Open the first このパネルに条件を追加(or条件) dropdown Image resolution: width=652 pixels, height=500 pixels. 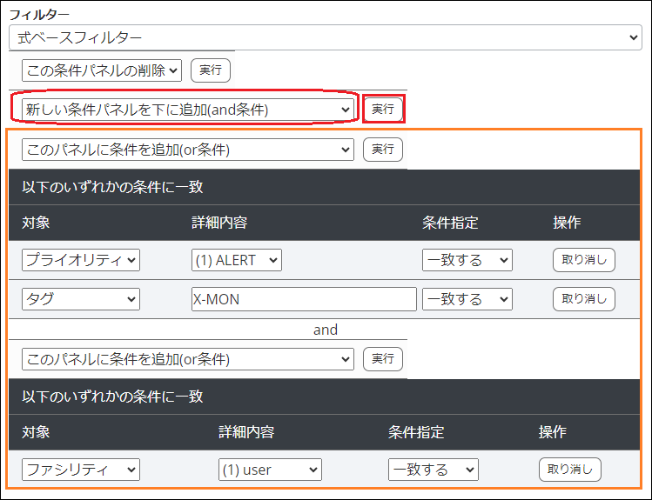187,150
